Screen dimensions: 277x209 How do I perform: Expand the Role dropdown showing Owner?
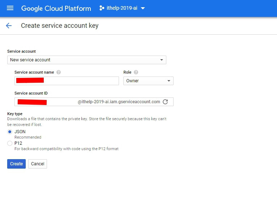[148, 81]
